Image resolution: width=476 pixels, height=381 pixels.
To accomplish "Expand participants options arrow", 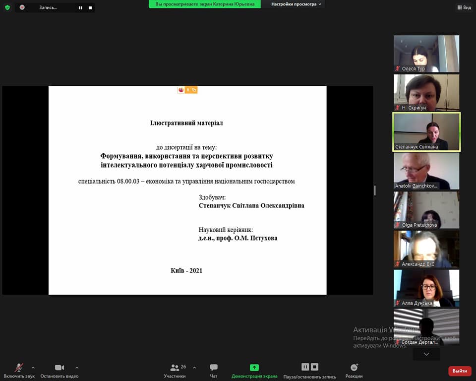I will point(194,368).
